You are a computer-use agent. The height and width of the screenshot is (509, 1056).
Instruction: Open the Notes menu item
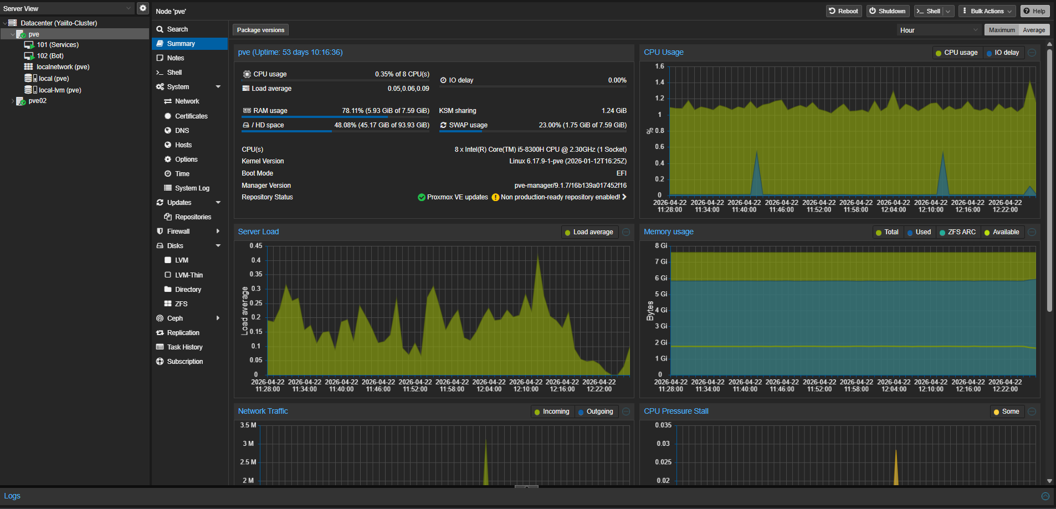[x=175, y=58]
